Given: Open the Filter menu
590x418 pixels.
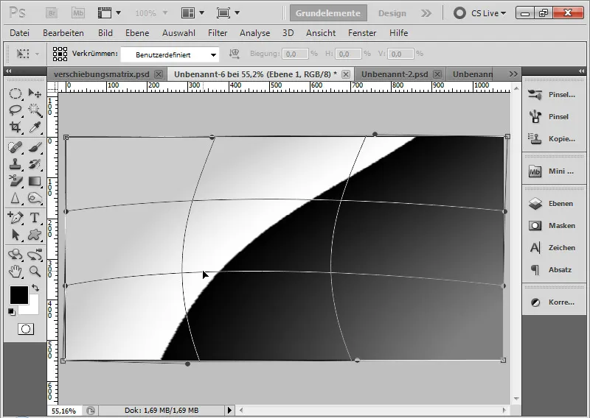Looking at the screenshot, I should tap(218, 33).
